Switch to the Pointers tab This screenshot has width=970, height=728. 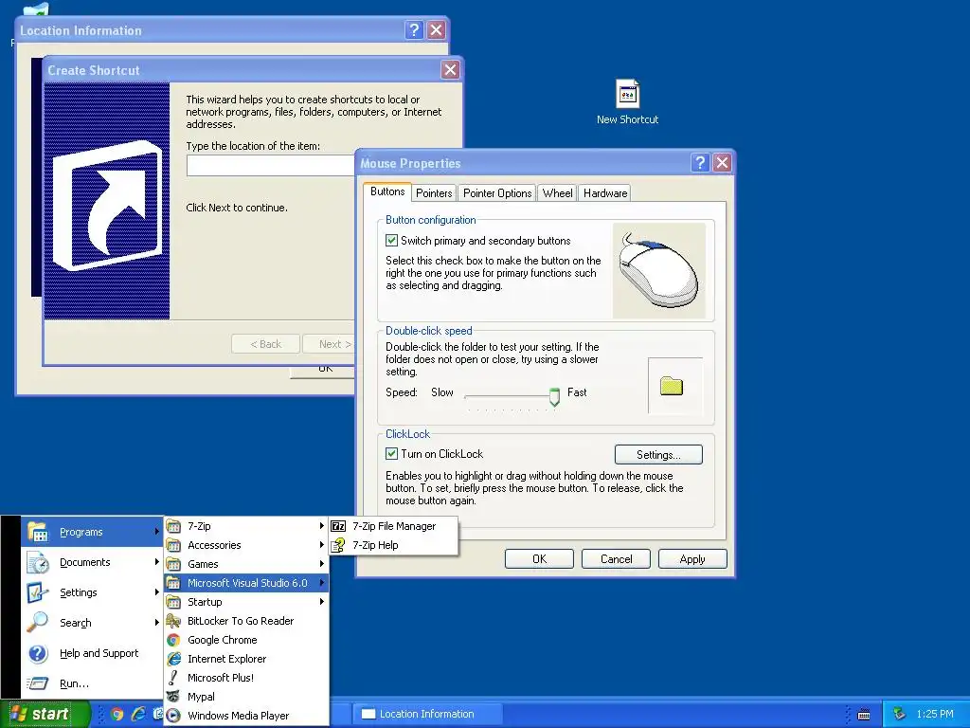(434, 193)
